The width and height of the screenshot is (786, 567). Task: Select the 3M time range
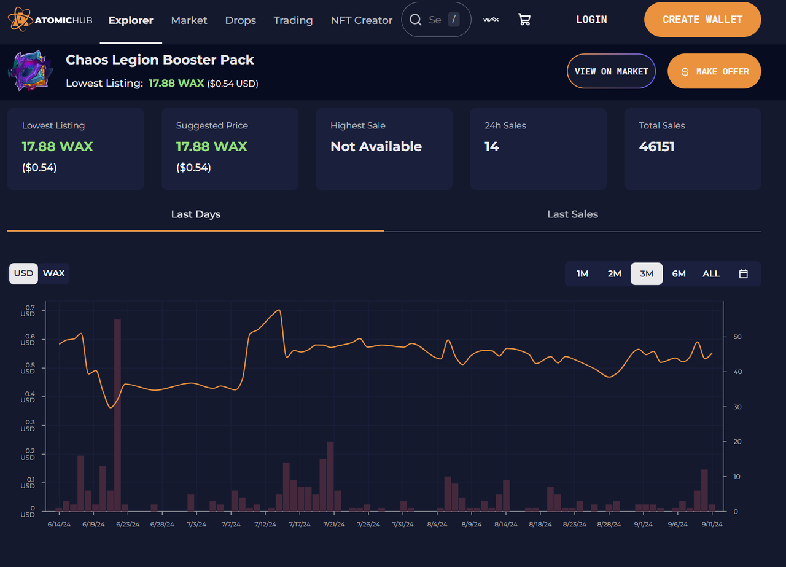(x=647, y=274)
